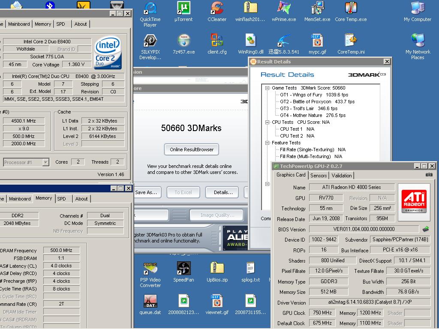Image resolution: width=439 pixels, height=329 pixels.
Task: Open the My Network Places desktop icon
Action: pyautogui.click(x=418, y=41)
